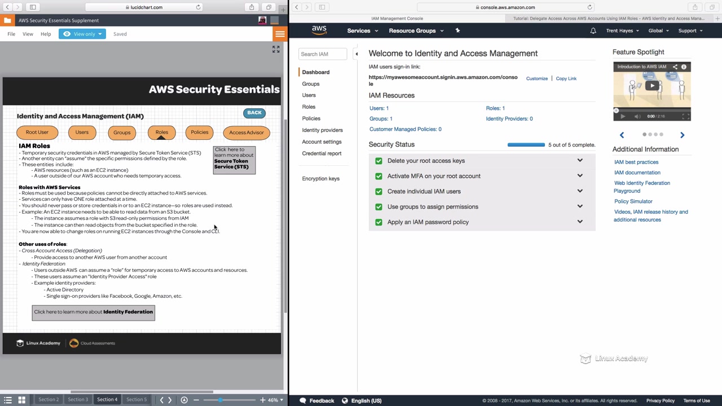
Task: Go to previous page in Lucidchart footer
Action: pyautogui.click(x=161, y=400)
